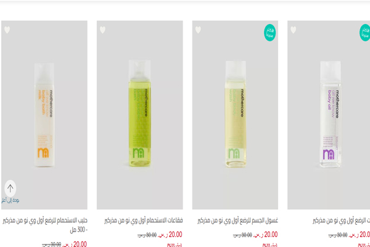The width and height of the screenshot is (370, 247).
Task: Favorite the green bubble bath product heart
Action: tap(102, 30)
